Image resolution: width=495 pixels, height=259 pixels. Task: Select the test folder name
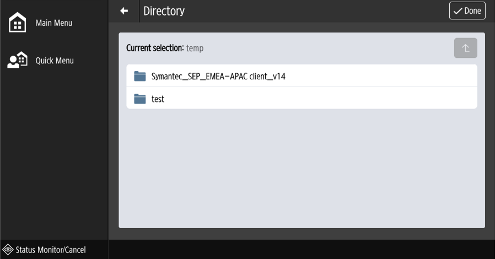158,99
